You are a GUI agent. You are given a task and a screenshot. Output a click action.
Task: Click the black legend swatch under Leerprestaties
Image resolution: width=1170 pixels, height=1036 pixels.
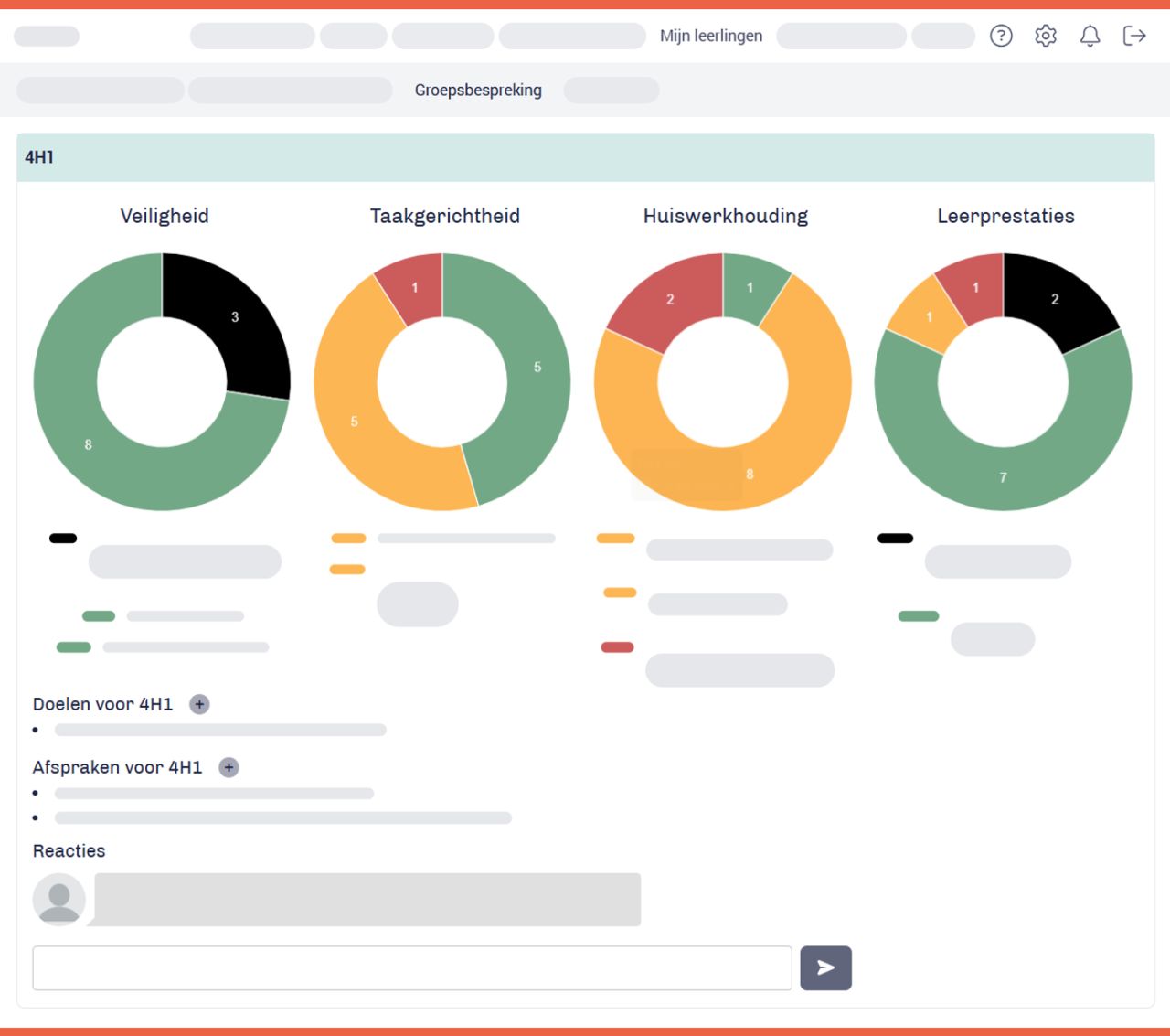pos(895,539)
